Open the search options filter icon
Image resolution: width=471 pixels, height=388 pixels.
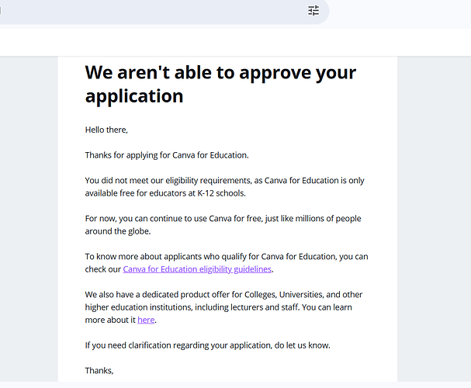pyautogui.click(x=313, y=11)
